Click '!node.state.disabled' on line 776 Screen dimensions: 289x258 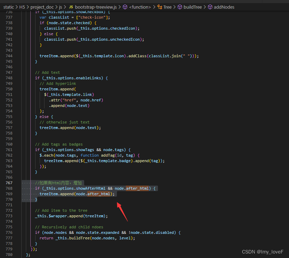tap(151, 232)
